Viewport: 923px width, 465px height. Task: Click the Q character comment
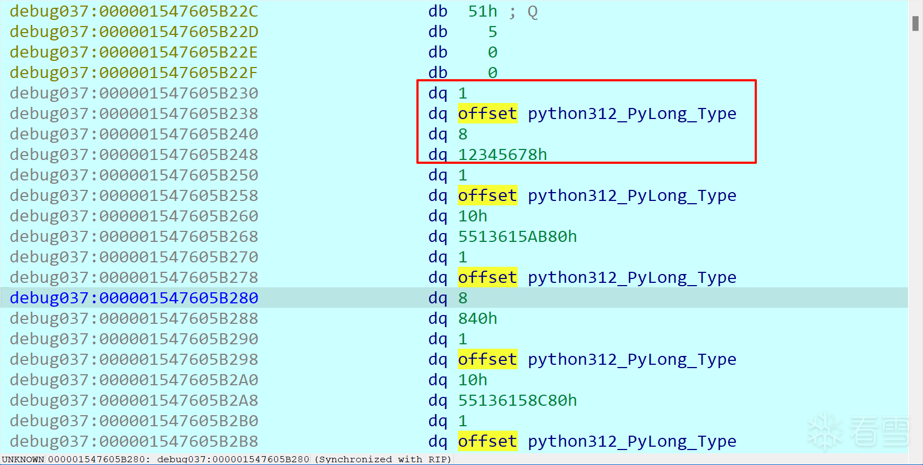point(533,12)
